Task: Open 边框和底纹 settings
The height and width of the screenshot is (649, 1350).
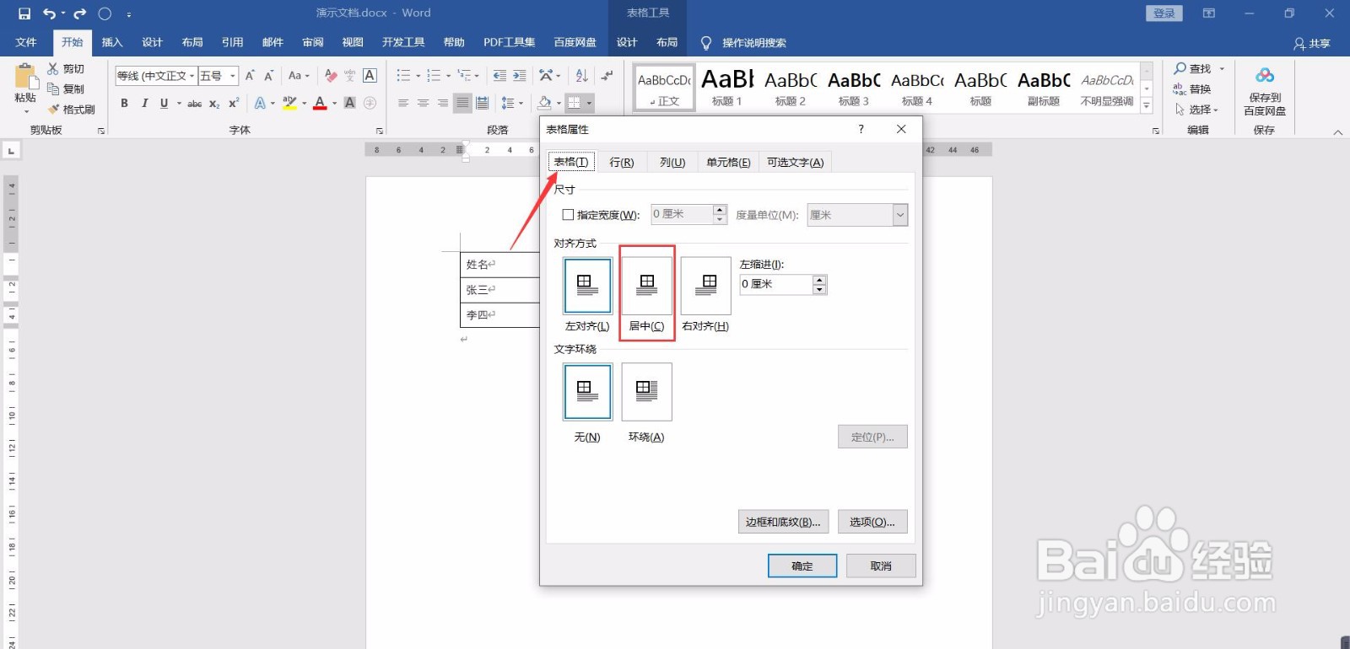Action: tap(783, 522)
